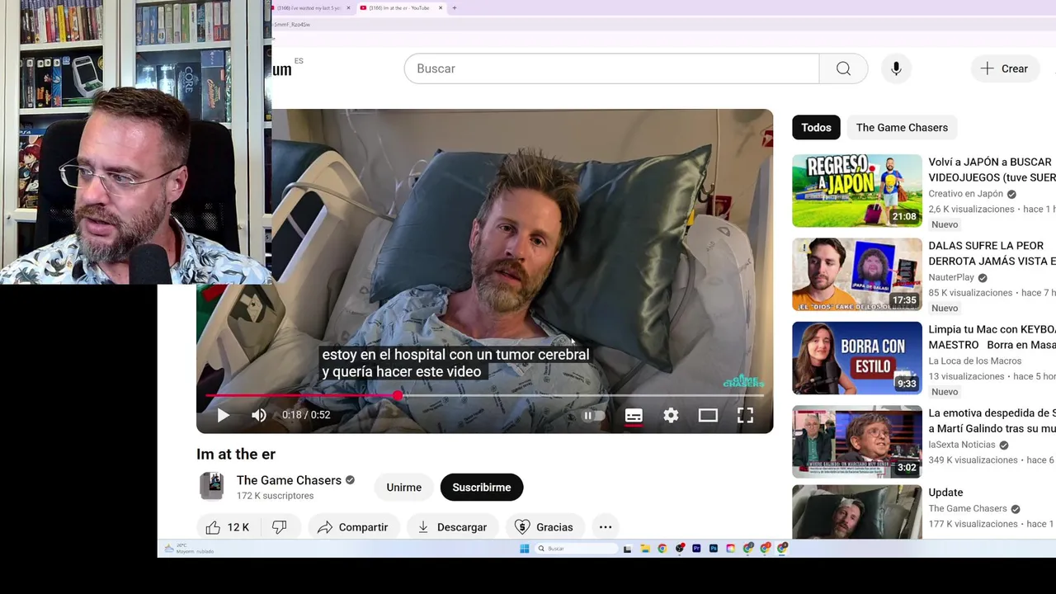Open the laSexta Noticias video thumbnail
This screenshot has width=1056, height=594.
857,441
